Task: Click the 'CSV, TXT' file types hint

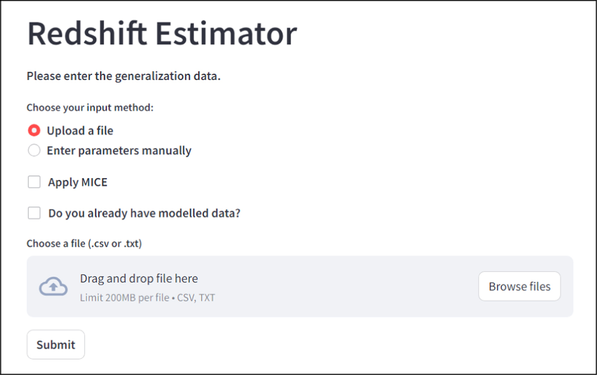Action: [199, 298]
